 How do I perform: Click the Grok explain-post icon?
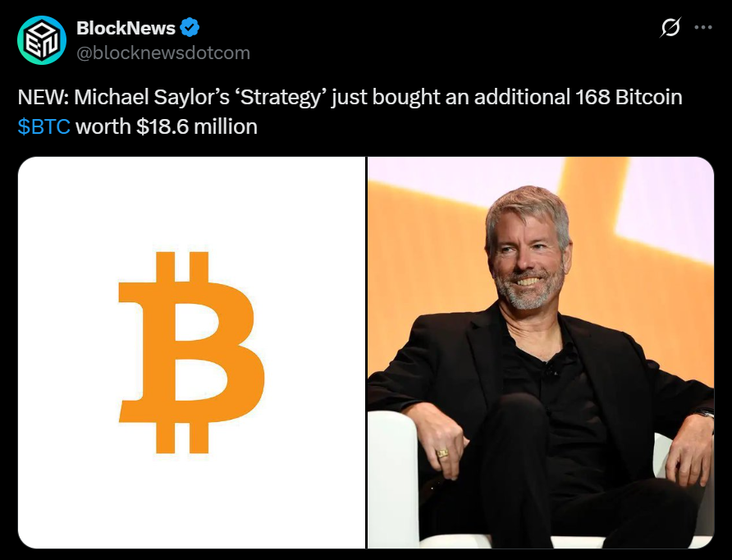pos(670,28)
